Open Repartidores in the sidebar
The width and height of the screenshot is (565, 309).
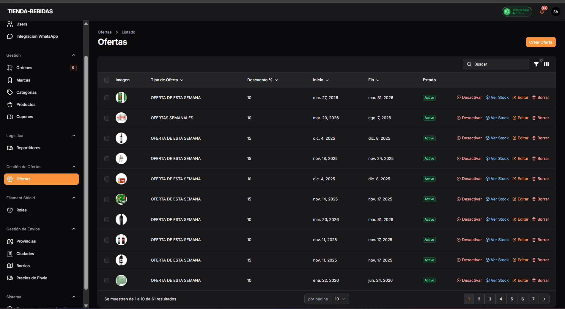click(x=28, y=148)
